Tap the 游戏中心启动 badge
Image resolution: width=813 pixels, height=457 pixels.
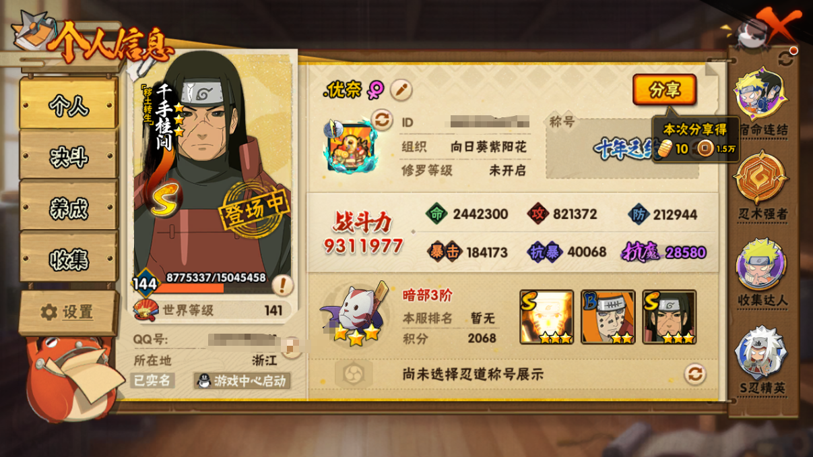(x=242, y=382)
